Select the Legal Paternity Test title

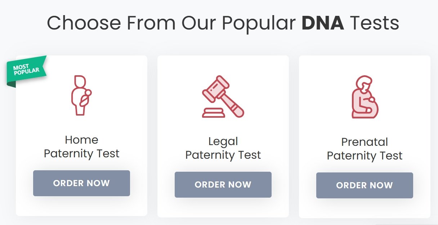click(x=223, y=148)
